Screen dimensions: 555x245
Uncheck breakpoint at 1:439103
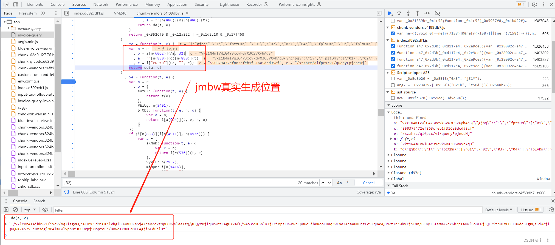(393, 66)
